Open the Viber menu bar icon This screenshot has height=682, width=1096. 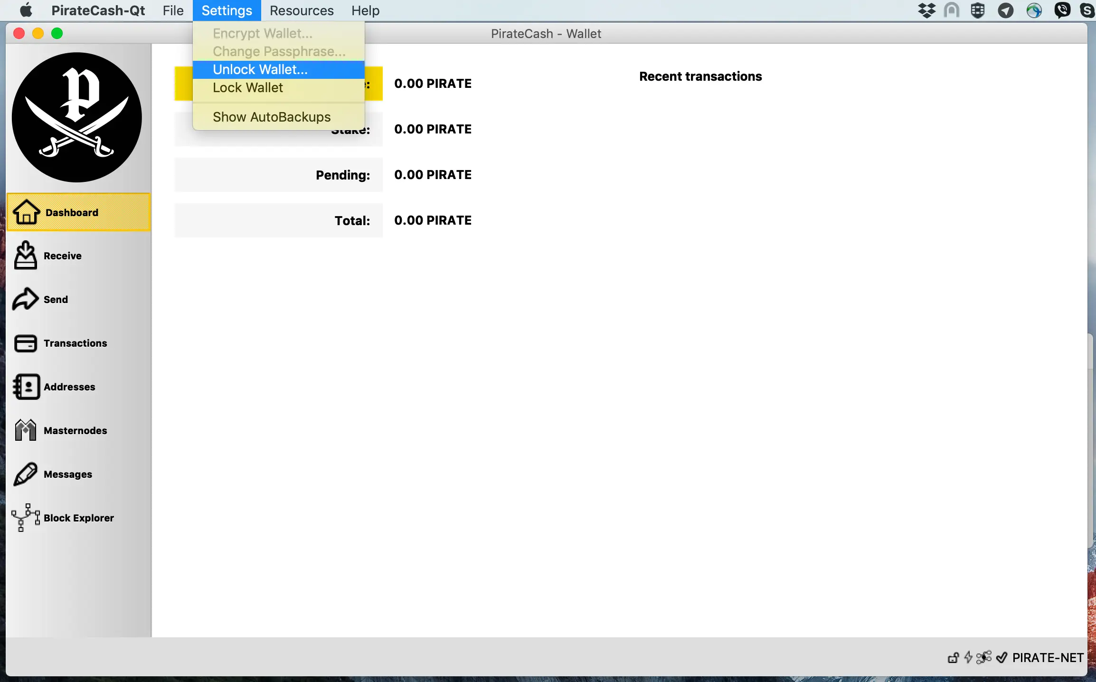[1062, 10]
